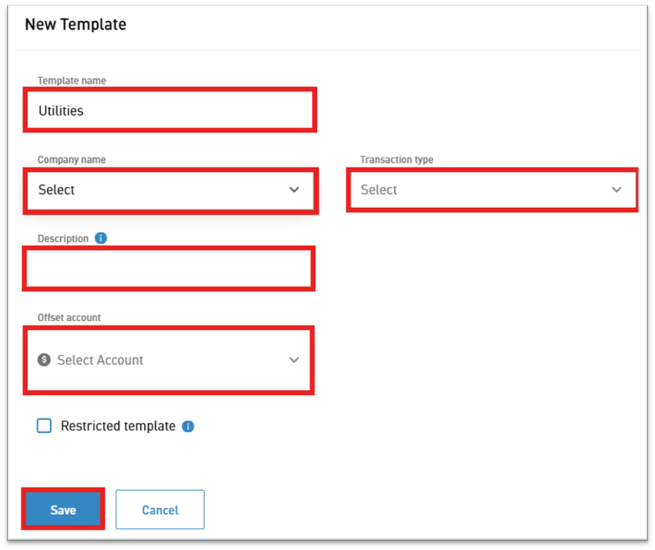
Task: Click the dollar icon in Offset account field
Action: (44, 359)
